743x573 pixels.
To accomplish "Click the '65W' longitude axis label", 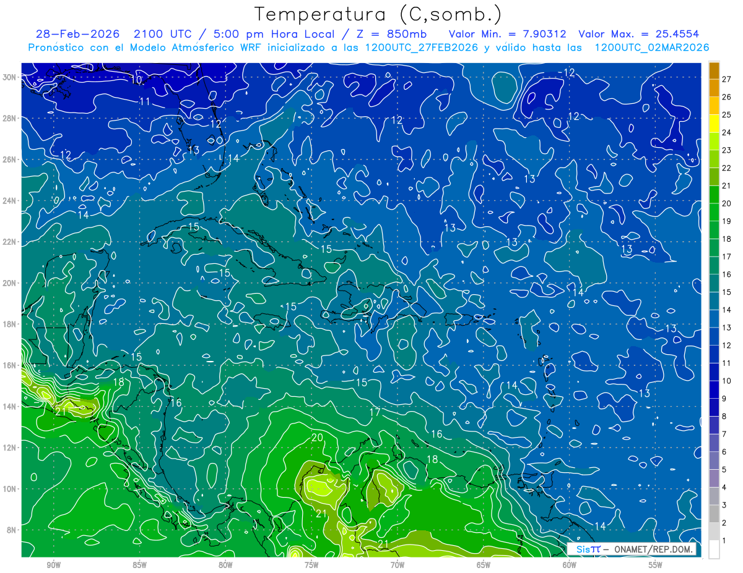I will [x=484, y=565].
